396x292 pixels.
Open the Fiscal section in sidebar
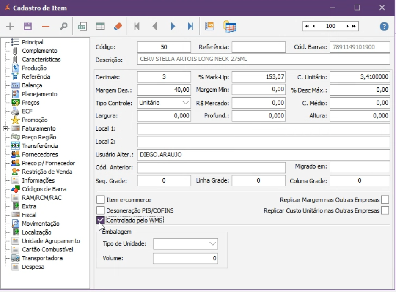point(29,215)
